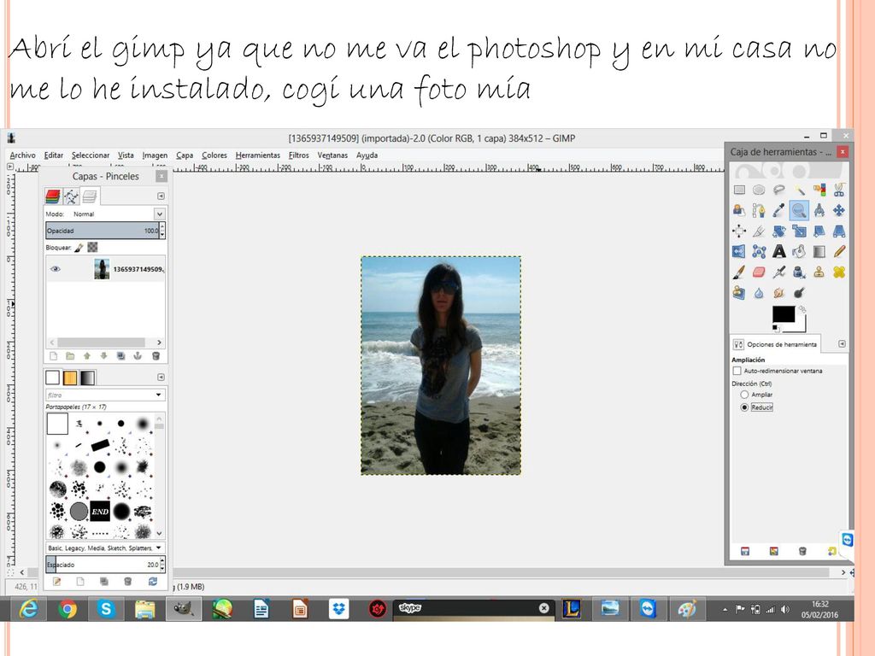Open the Herramientas menu
This screenshot has width=875, height=656.
pyautogui.click(x=258, y=155)
